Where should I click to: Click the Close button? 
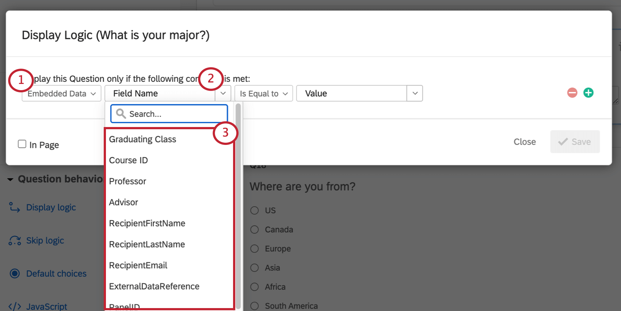[x=525, y=142]
